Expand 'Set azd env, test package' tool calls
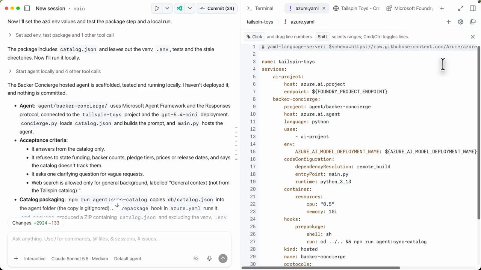The height and width of the screenshot is (270, 481). click(x=61, y=35)
